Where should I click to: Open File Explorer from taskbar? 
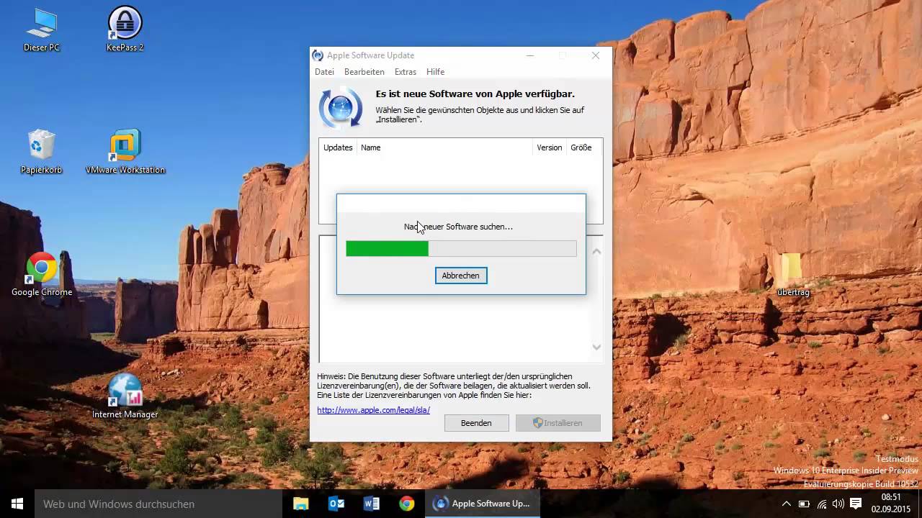(300, 504)
